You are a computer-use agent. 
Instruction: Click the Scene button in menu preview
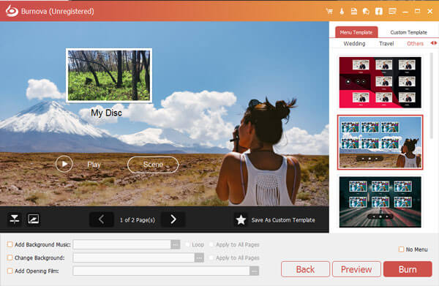[153, 165]
